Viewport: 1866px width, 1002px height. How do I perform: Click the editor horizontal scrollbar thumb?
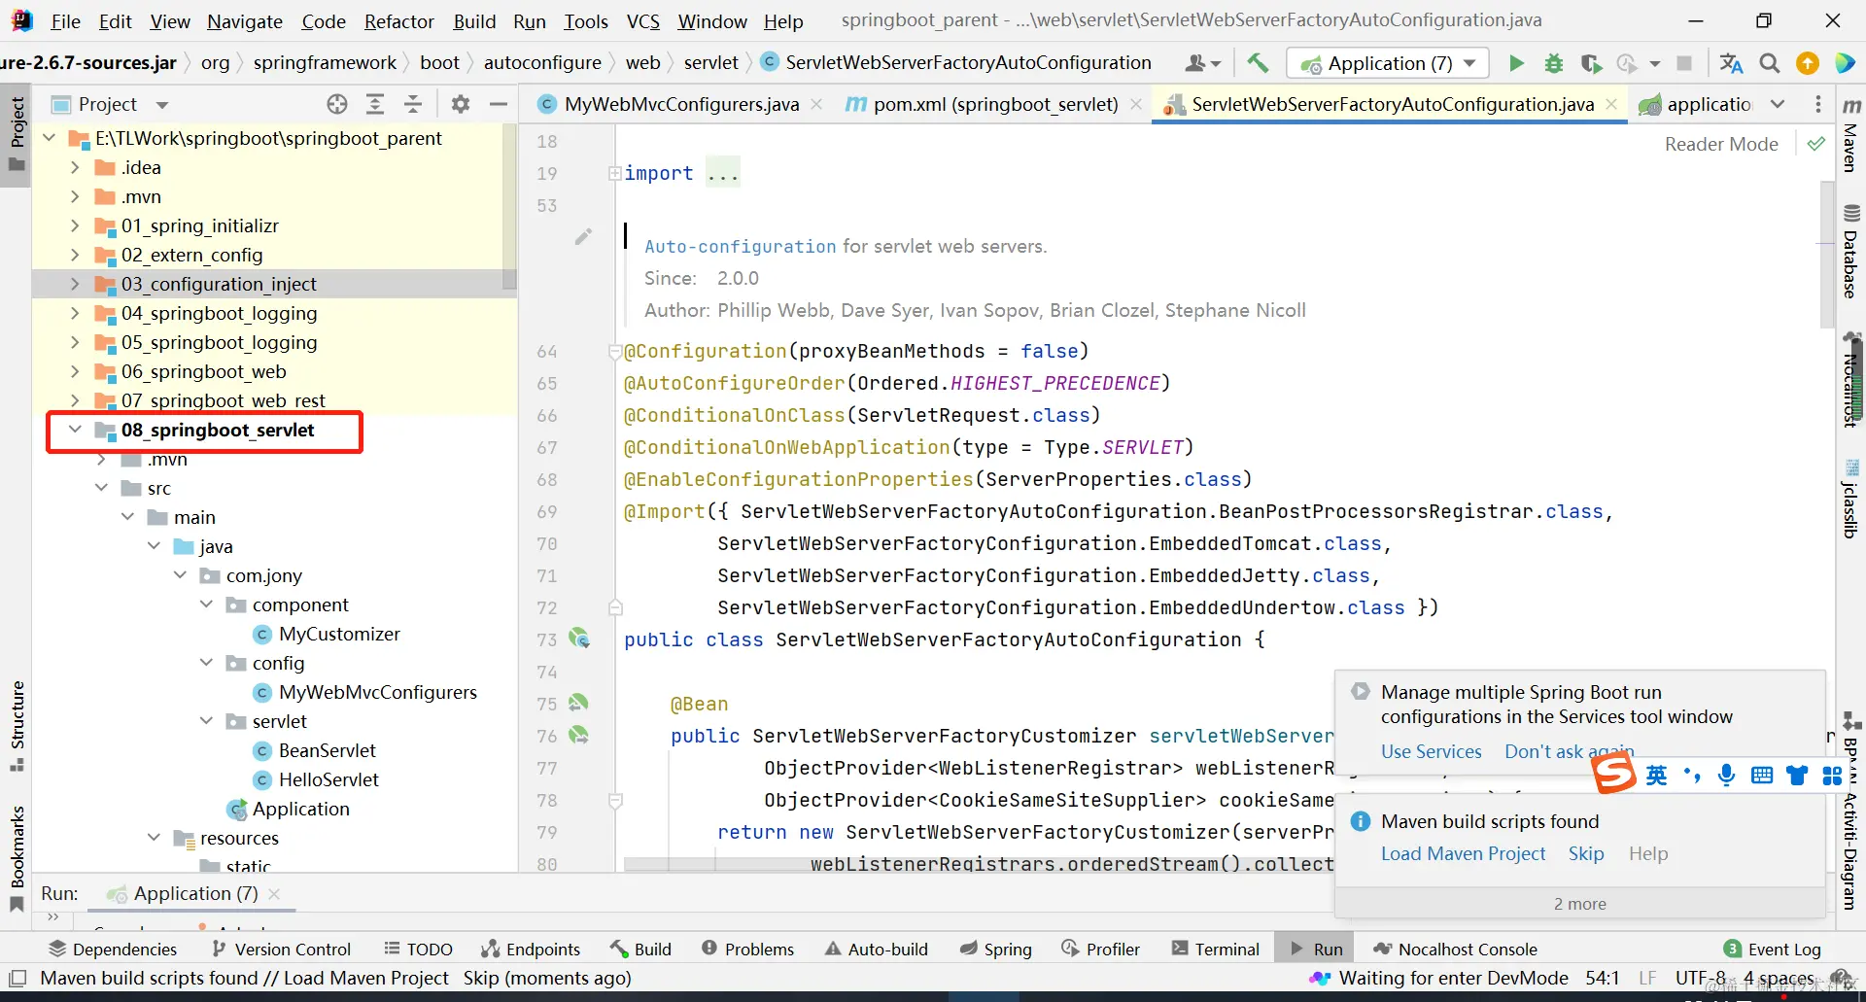point(978,865)
